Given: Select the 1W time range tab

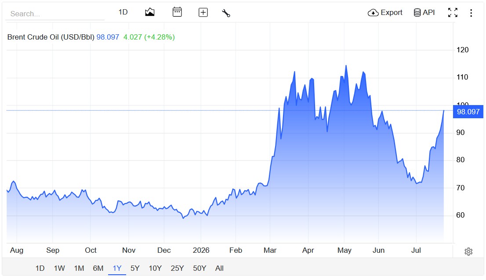Looking at the screenshot, I should click(x=59, y=268).
